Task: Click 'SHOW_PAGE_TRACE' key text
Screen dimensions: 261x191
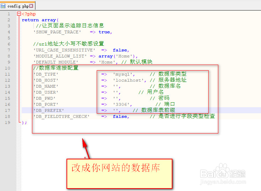Action: (x=57, y=32)
